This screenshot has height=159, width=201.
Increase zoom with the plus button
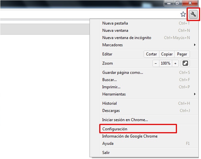coord(175,63)
